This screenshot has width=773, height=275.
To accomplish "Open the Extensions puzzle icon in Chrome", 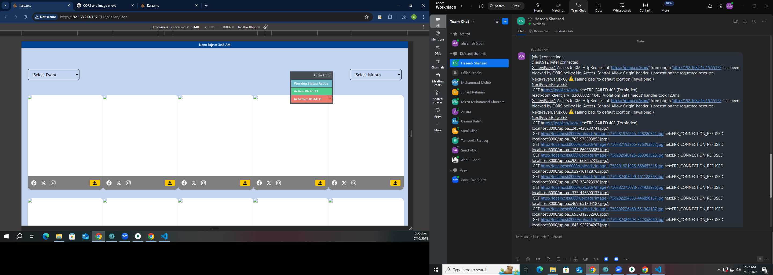I will pos(390,17).
